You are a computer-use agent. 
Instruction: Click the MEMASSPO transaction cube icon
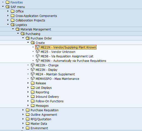33,79
